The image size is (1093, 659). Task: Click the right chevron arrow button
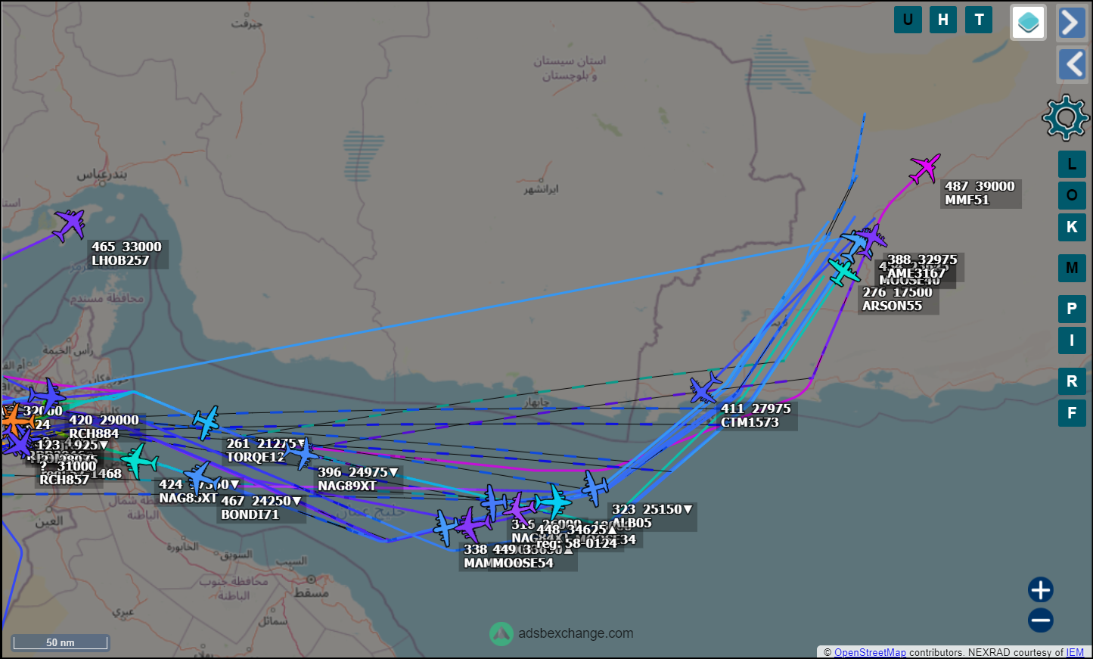[x=1072, y=23]
